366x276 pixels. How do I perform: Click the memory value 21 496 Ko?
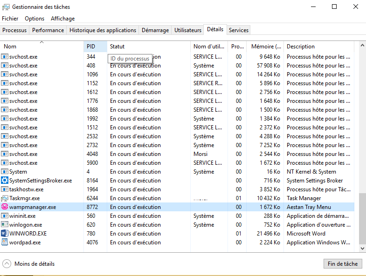(x=269, y=233)
